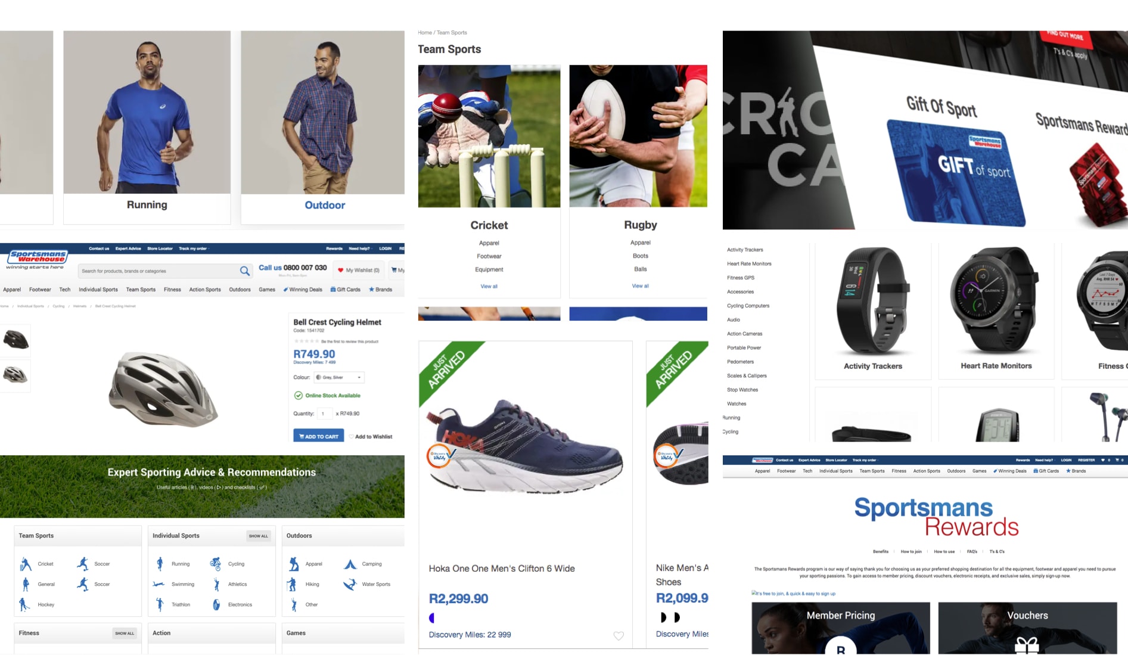Toggle Add to Wishlist option
Screen dimensions: 1128x655
tap(371, 437)
